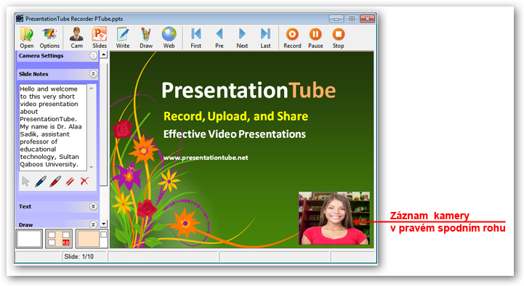
Task: Choose the layout with small corner box
Action: click(x=92, y=238)
